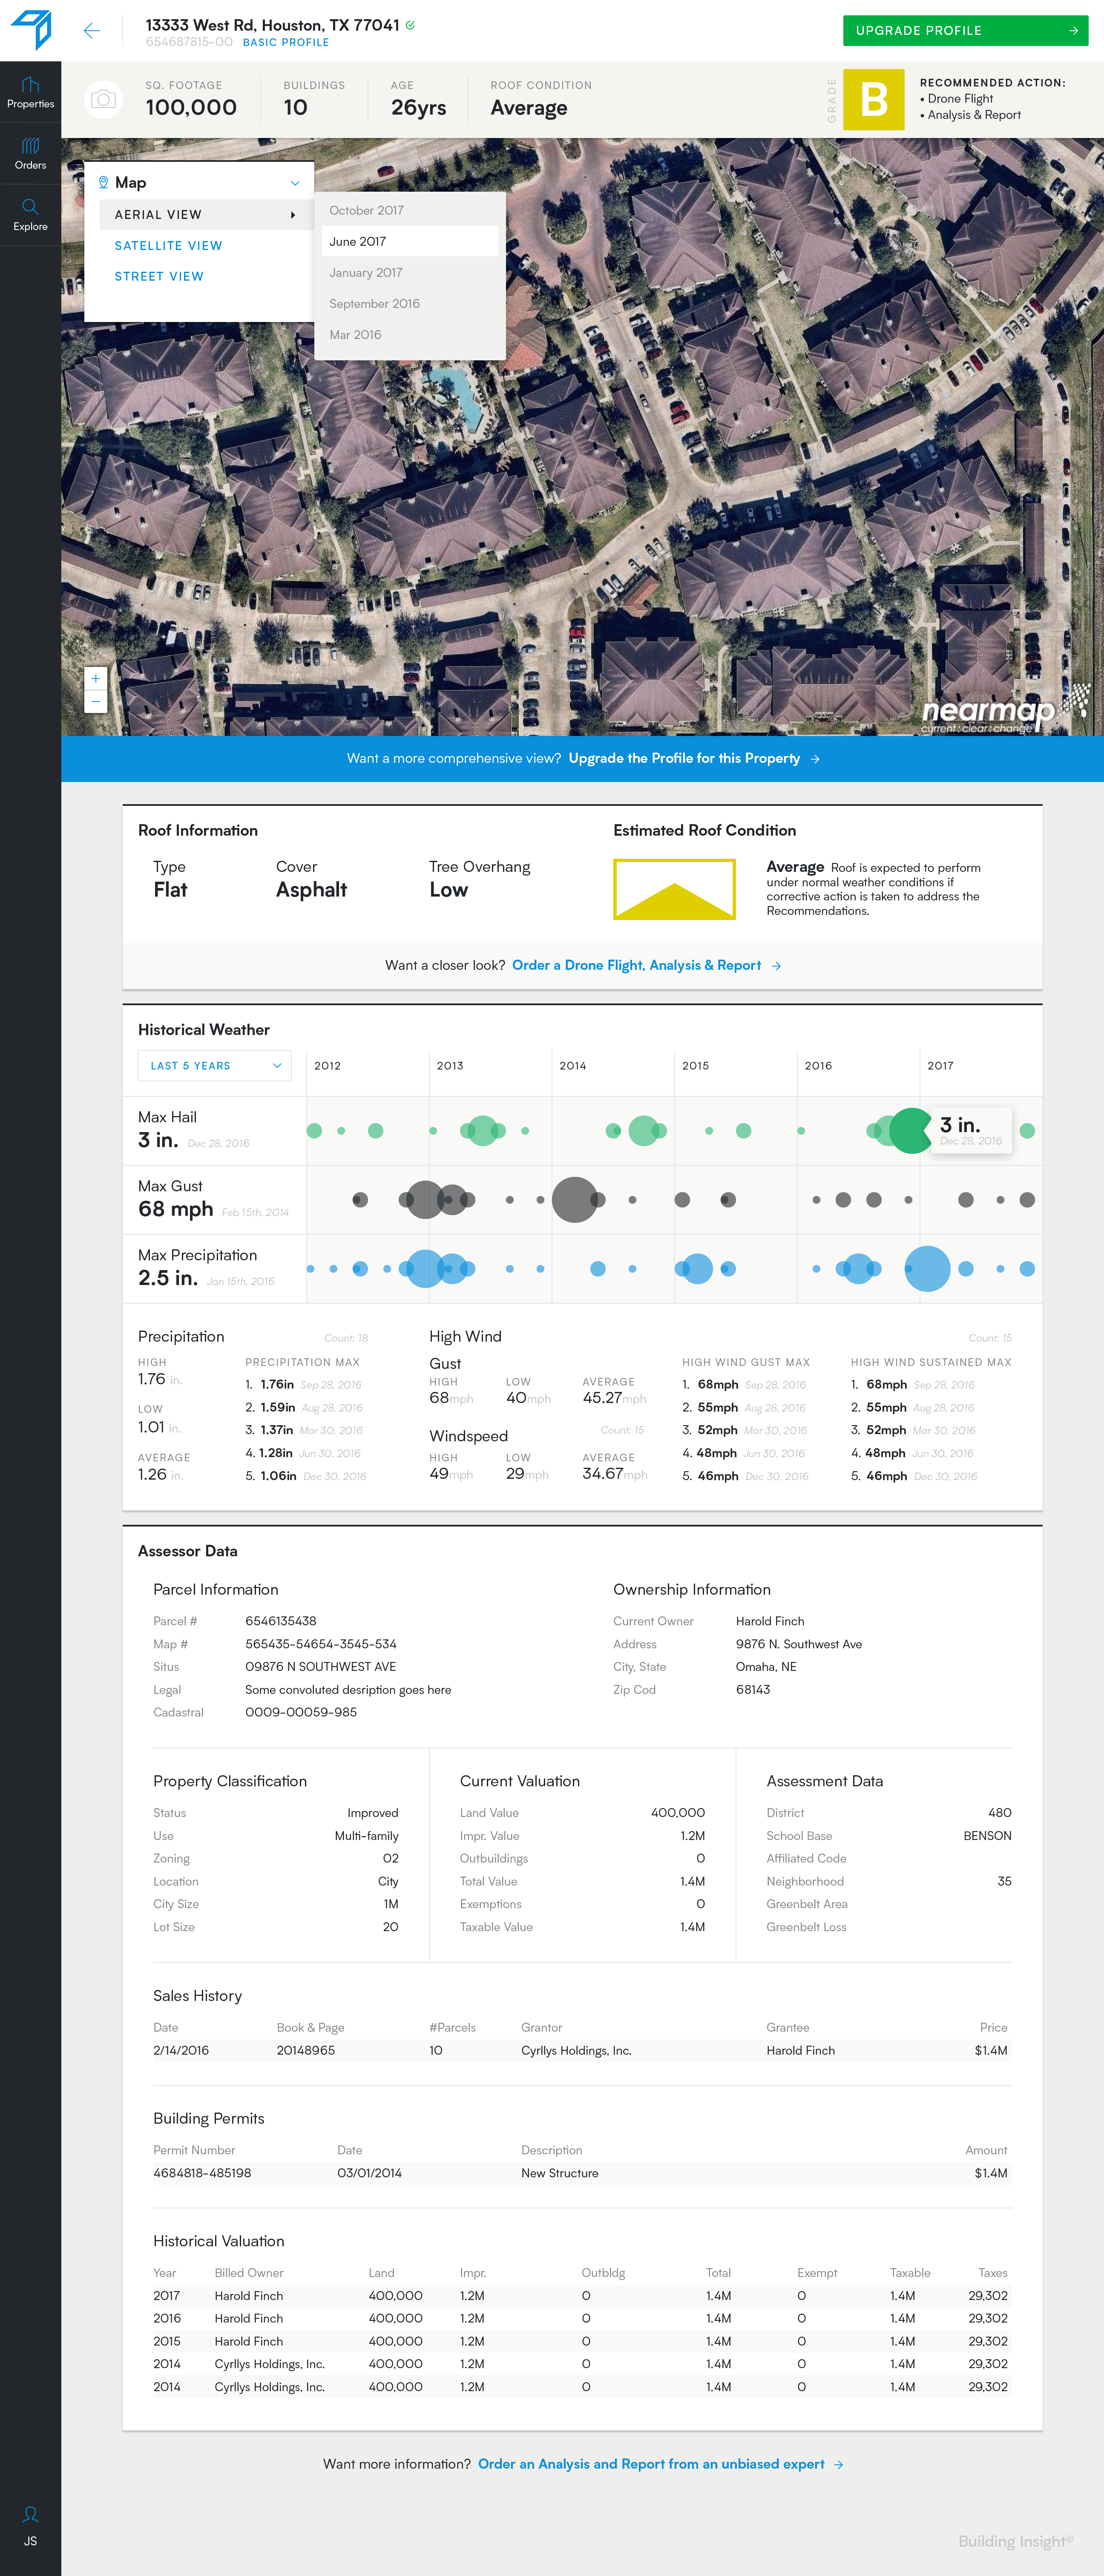Image resolution: width=1104 pixels, height=2576 pixels.
Task: Expand the Aerial View submenu arrow
Action: click(292, 215)
